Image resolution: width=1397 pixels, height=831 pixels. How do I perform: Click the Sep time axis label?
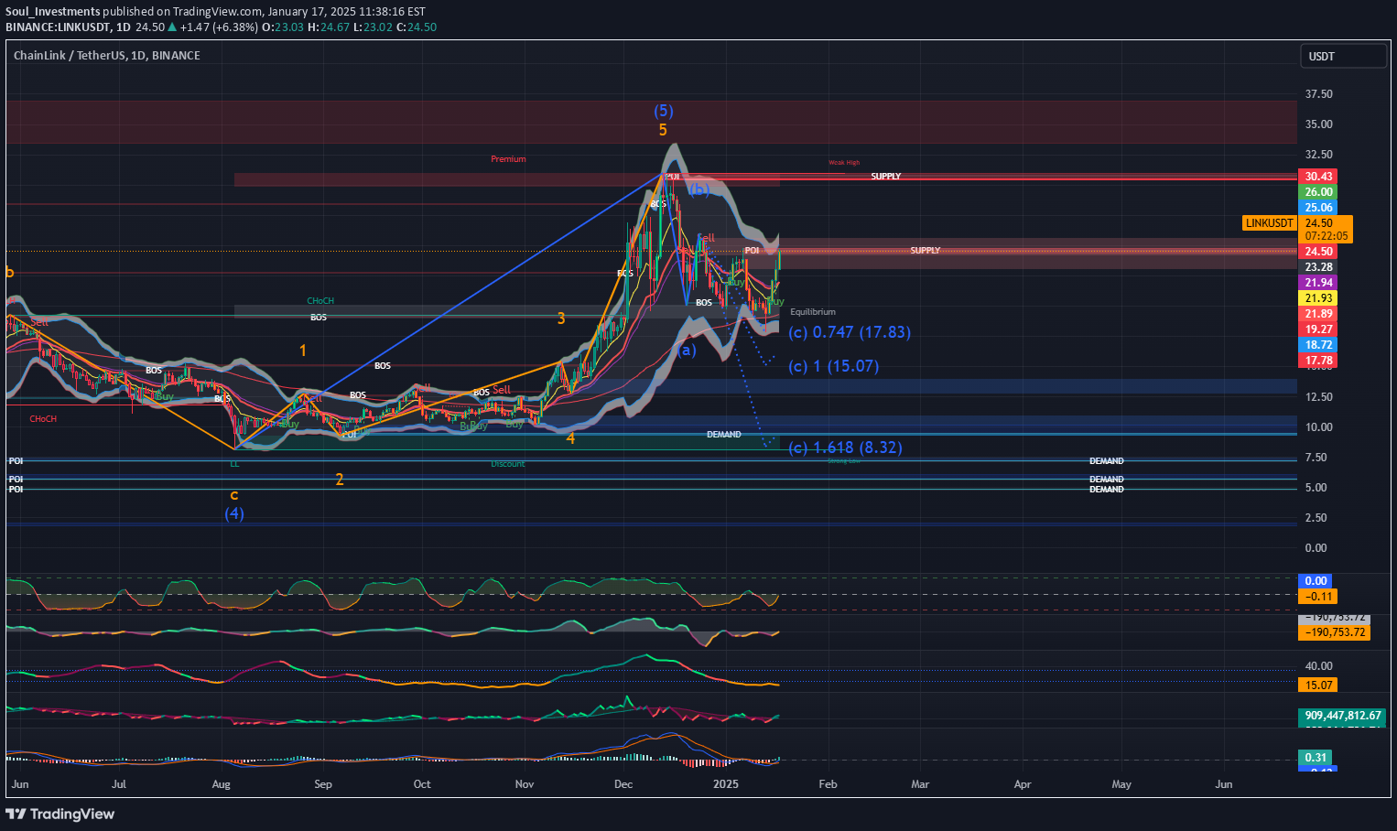322,784
